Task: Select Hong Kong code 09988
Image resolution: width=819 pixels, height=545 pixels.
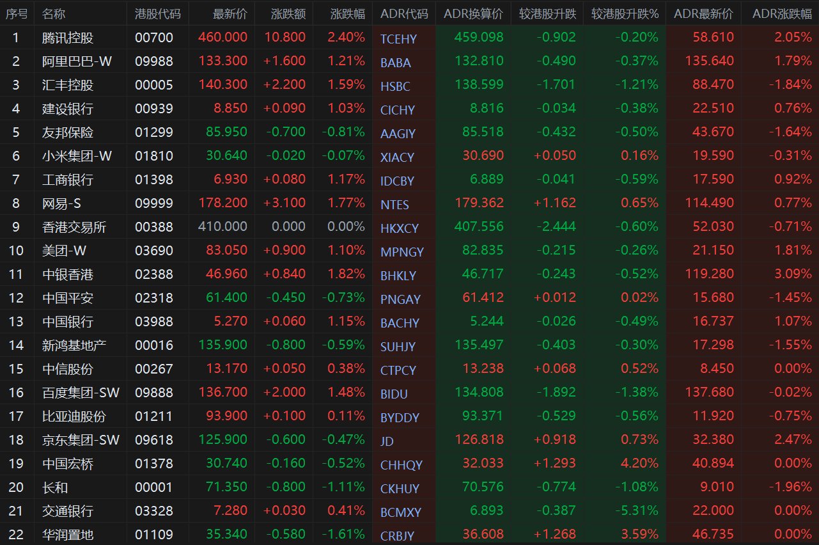Action: (153, 61)
